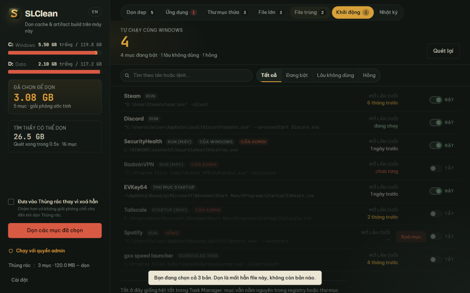Viewport: 470px width, 293px height.
Task: Open the File trùng tab
Action: 310,13
